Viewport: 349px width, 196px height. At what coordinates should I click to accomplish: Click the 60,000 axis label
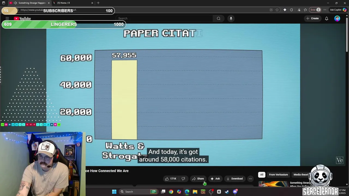click(76, 58)
